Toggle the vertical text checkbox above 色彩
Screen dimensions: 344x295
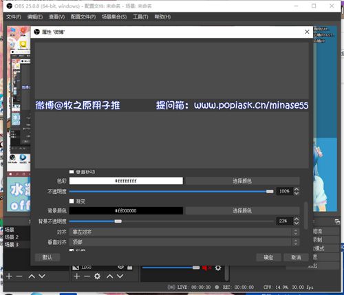pos(72,172)
